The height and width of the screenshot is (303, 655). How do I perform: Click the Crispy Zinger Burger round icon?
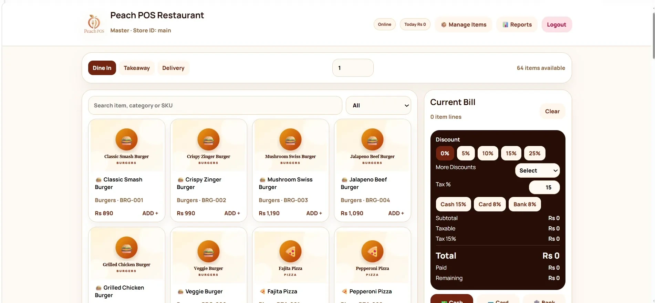tap(208, 139)
